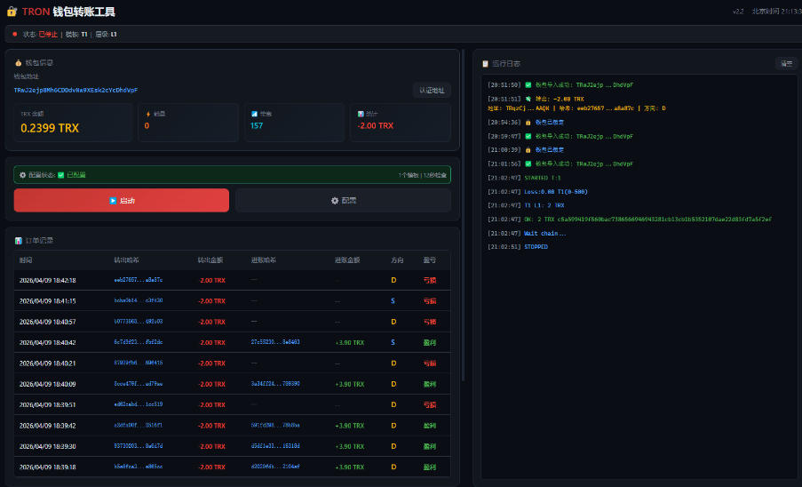Click green checkmark on the 21:01:56 log entry

pyautogui.click(x=528, y=164)
